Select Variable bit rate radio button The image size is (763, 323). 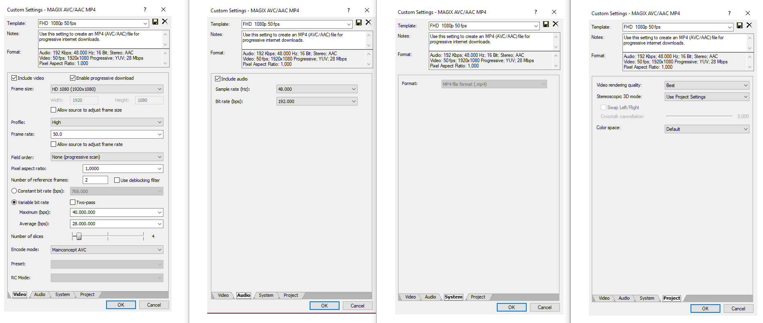[x=14, y=202]
